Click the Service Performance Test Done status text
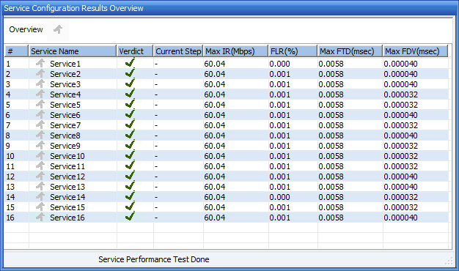Image resolution: width=459 pixels, height=271 pixels. click(x=154, y=259)
